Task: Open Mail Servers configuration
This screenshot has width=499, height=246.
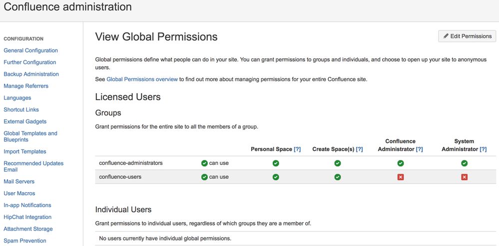Action: (x=19, y=182)
